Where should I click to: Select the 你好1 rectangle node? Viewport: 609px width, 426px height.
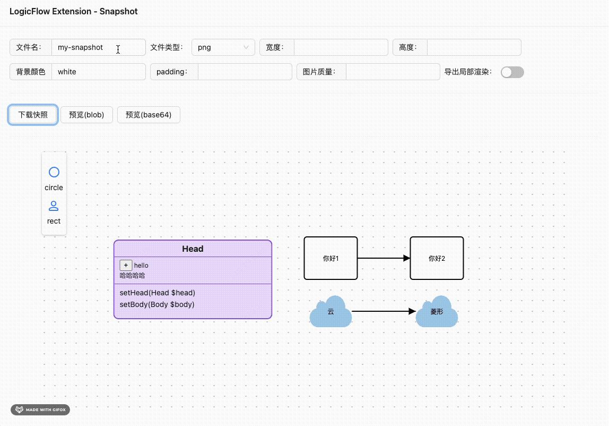click(x=330, y=258)
